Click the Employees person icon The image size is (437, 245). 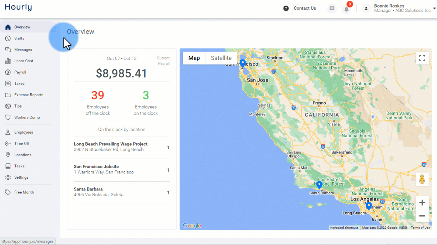point(8,132)
